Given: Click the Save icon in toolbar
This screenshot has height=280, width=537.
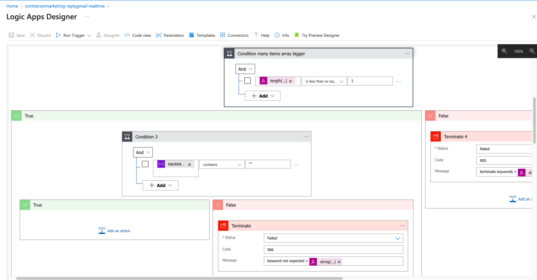Looking at the screenshot, I should point(12,35).
